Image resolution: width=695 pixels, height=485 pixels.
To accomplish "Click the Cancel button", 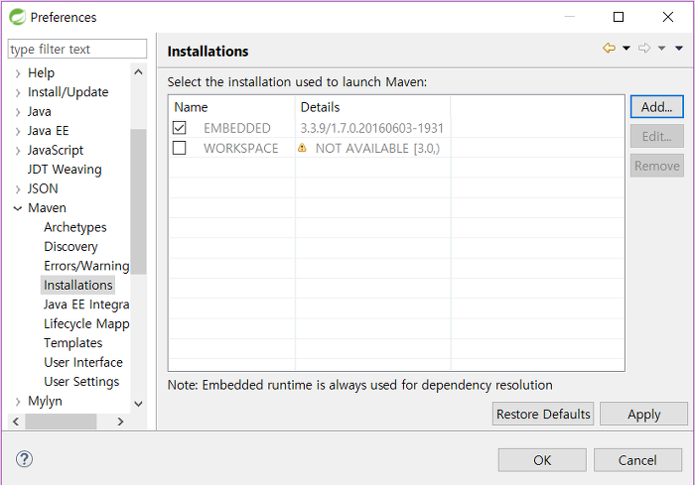I will click(637, 460).
